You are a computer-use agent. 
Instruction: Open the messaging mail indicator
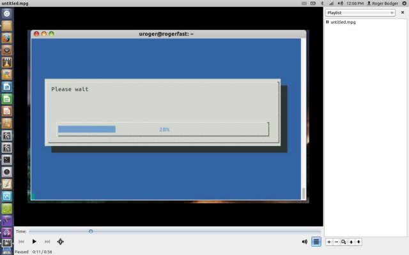304,3
